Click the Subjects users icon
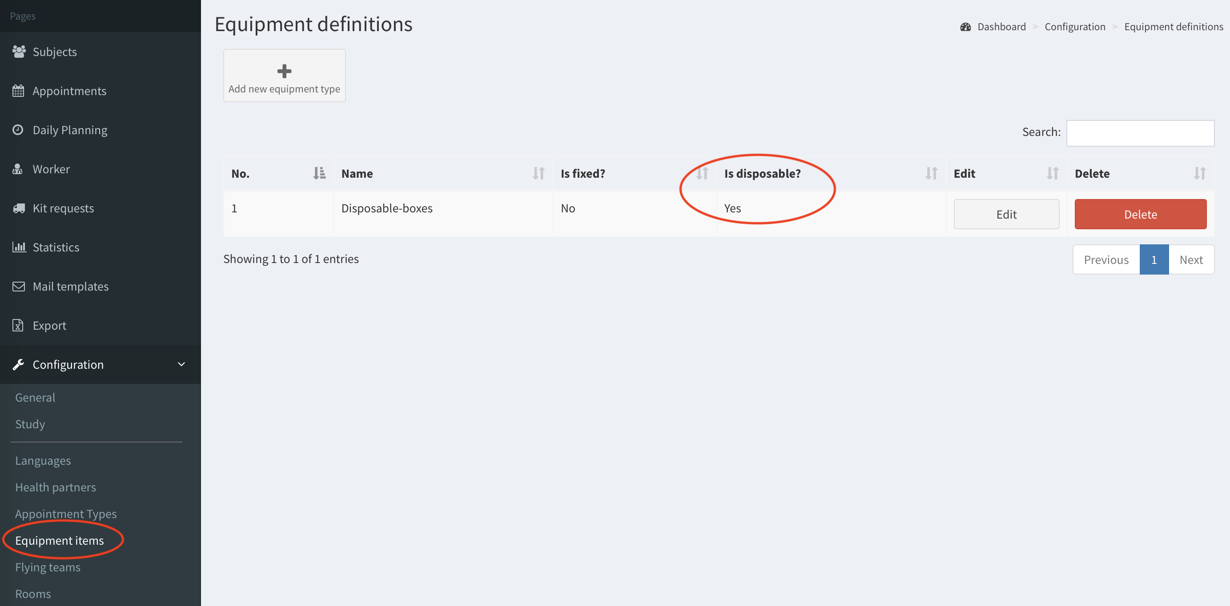Viewport: 1230px width, 606px height. [x=19, y=52]
